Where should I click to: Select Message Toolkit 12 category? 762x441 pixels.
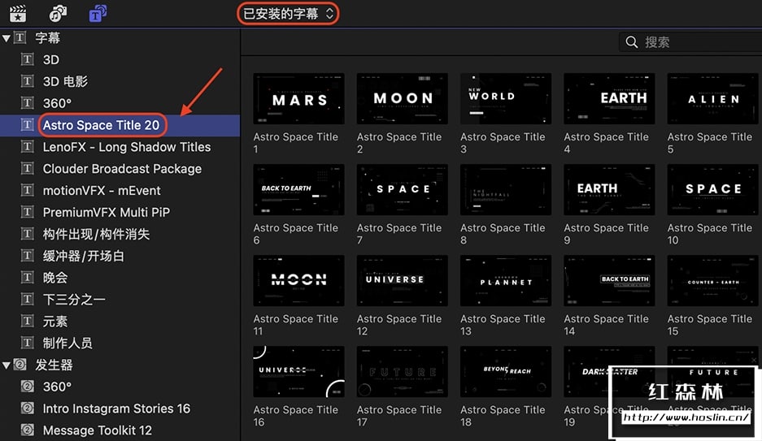pos(98,430)
